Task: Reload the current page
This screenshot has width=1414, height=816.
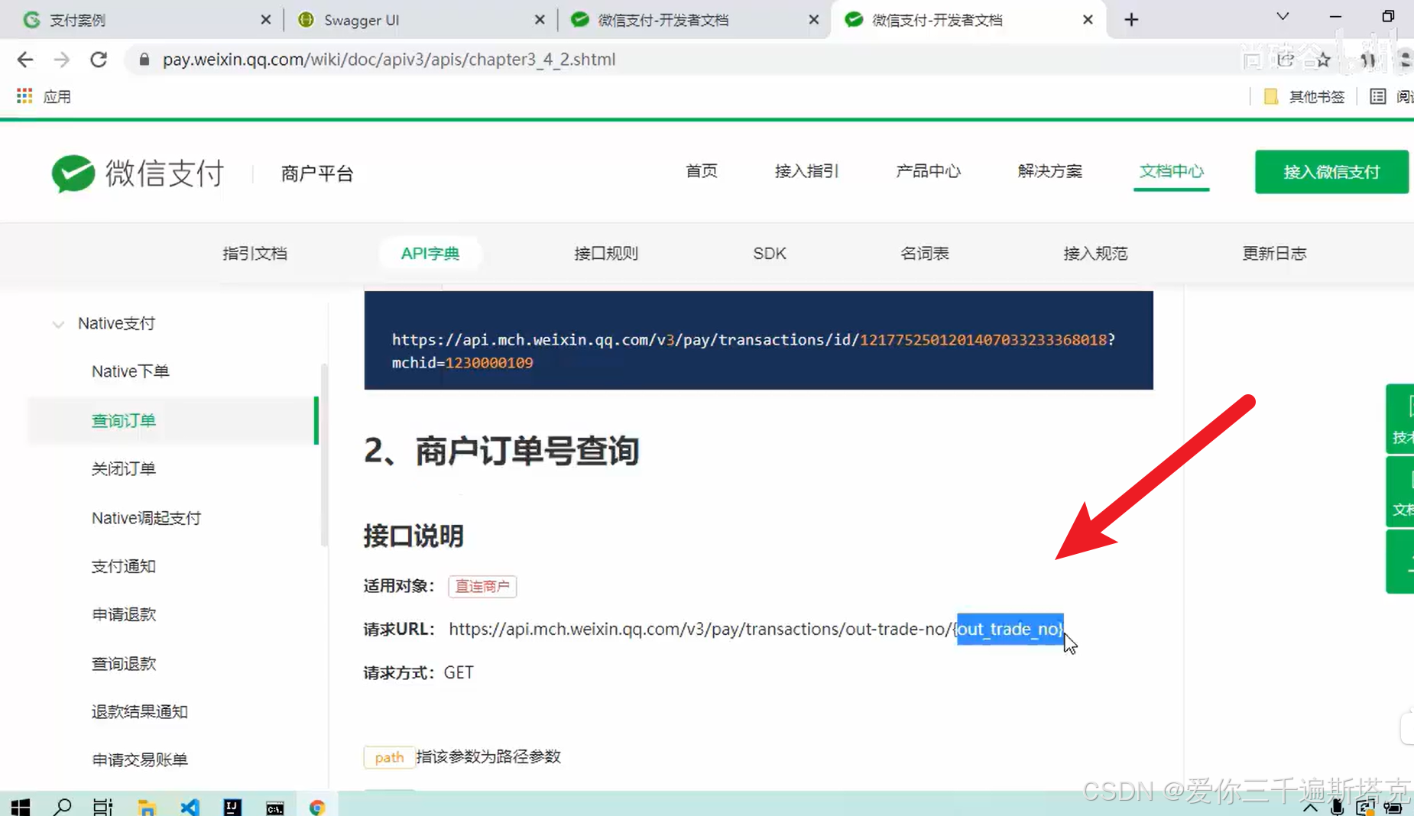Action: coord(99,60)
